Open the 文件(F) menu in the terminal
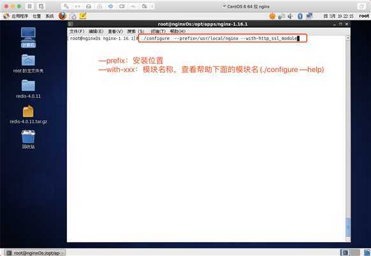 (76, 31)
